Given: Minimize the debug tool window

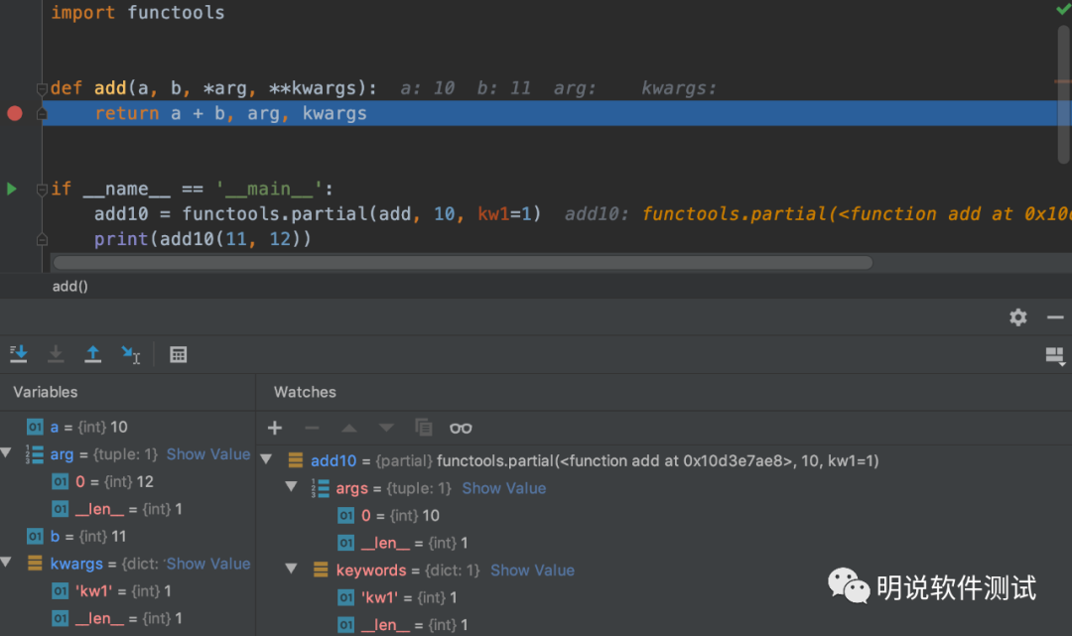Looking at the screenshot, I should pos(1055,318).
